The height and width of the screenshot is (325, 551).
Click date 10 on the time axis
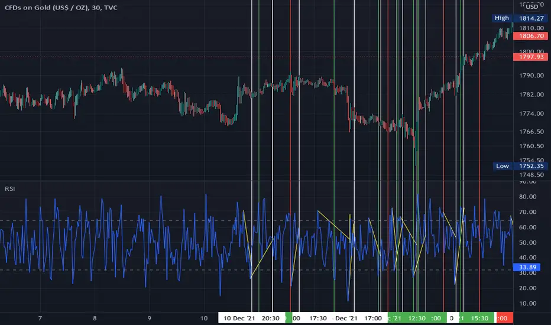[x=204, y=318]
